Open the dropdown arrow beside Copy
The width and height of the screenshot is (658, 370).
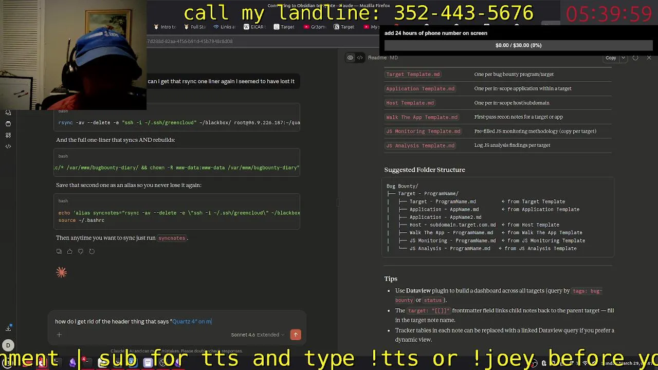coord(623,58)
